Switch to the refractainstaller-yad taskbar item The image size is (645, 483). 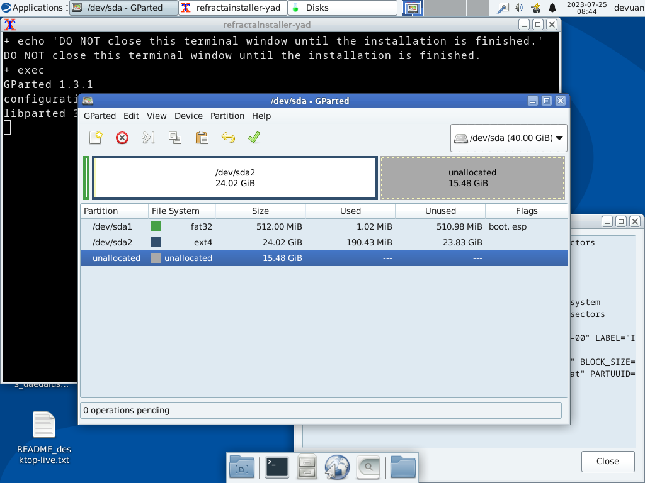coord(233,8)
